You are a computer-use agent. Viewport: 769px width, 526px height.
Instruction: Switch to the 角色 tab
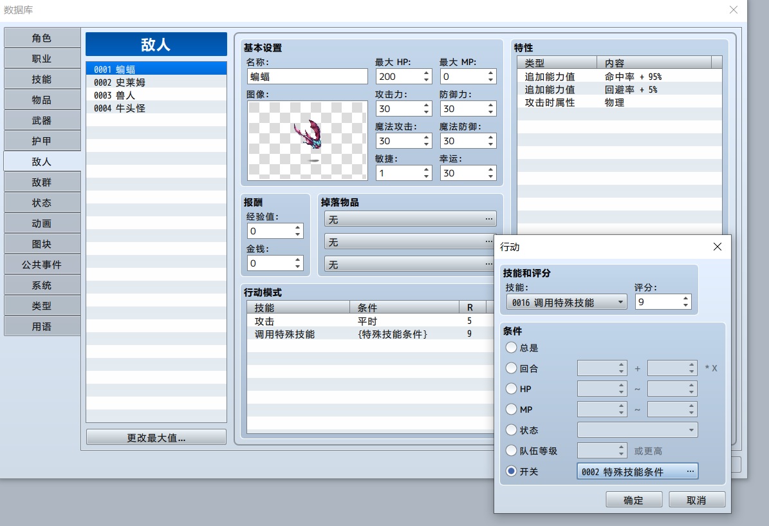(42, 38)
